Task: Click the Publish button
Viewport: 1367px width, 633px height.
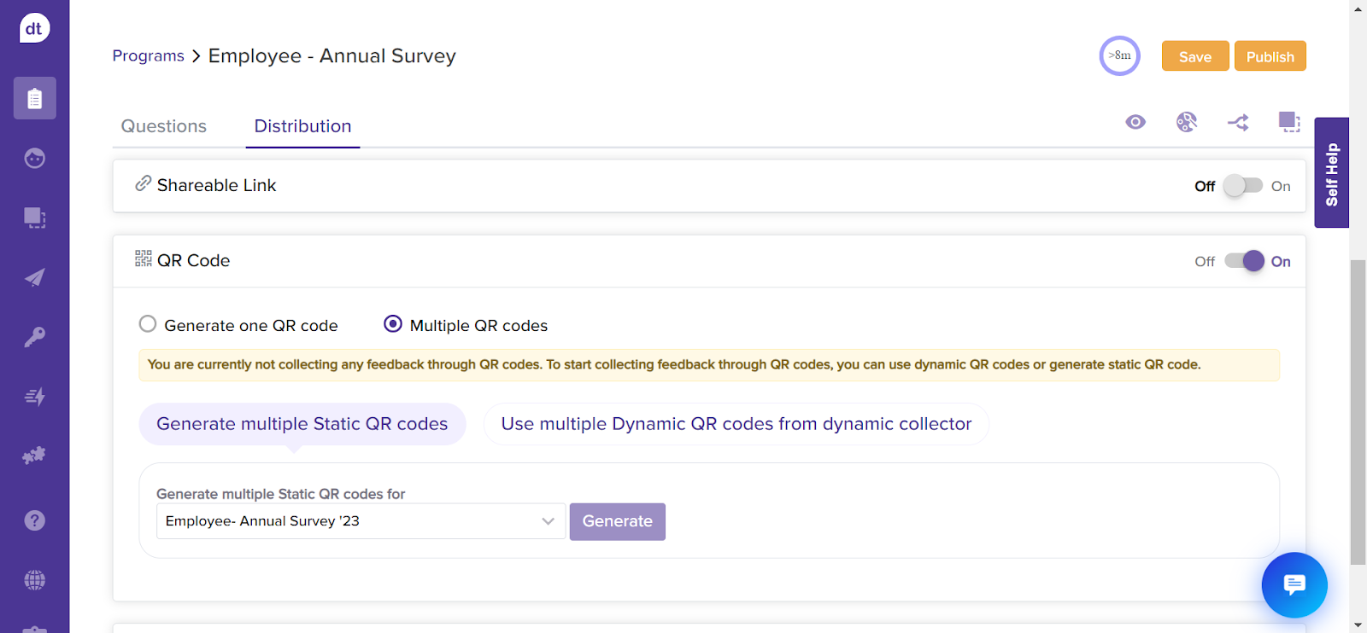Action: (x=1270, y=56)
